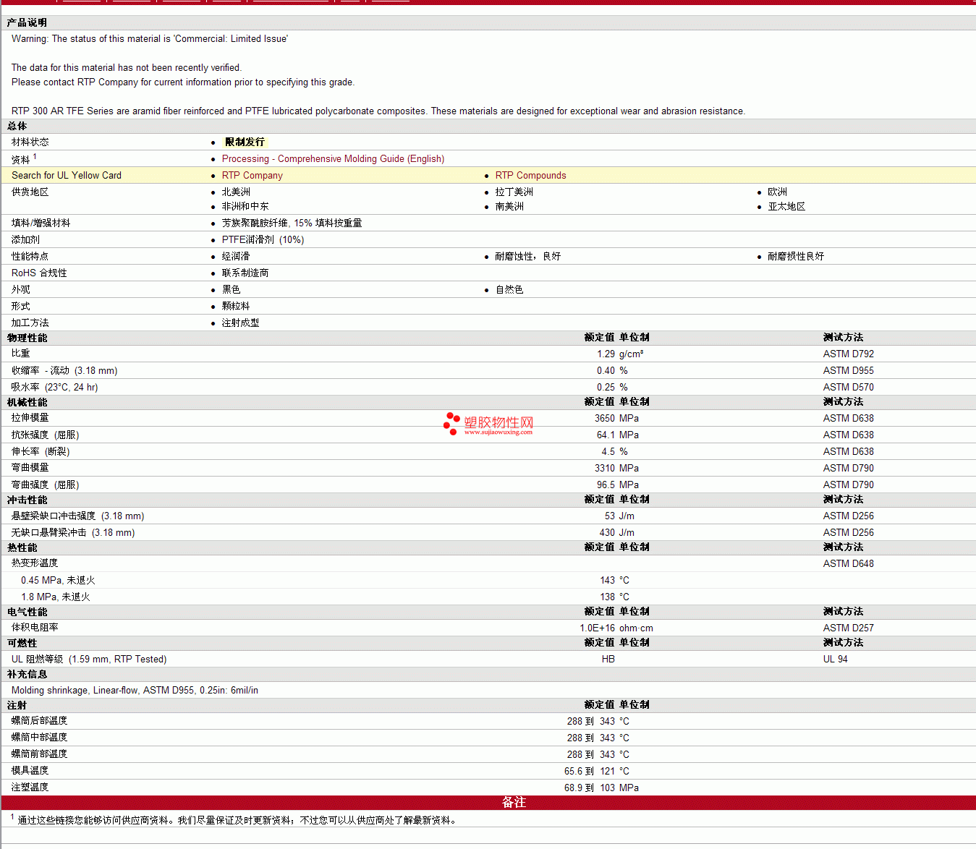Click the 联系制造商 RoHS entry
The image size is (976, 849).
point(245,273)
